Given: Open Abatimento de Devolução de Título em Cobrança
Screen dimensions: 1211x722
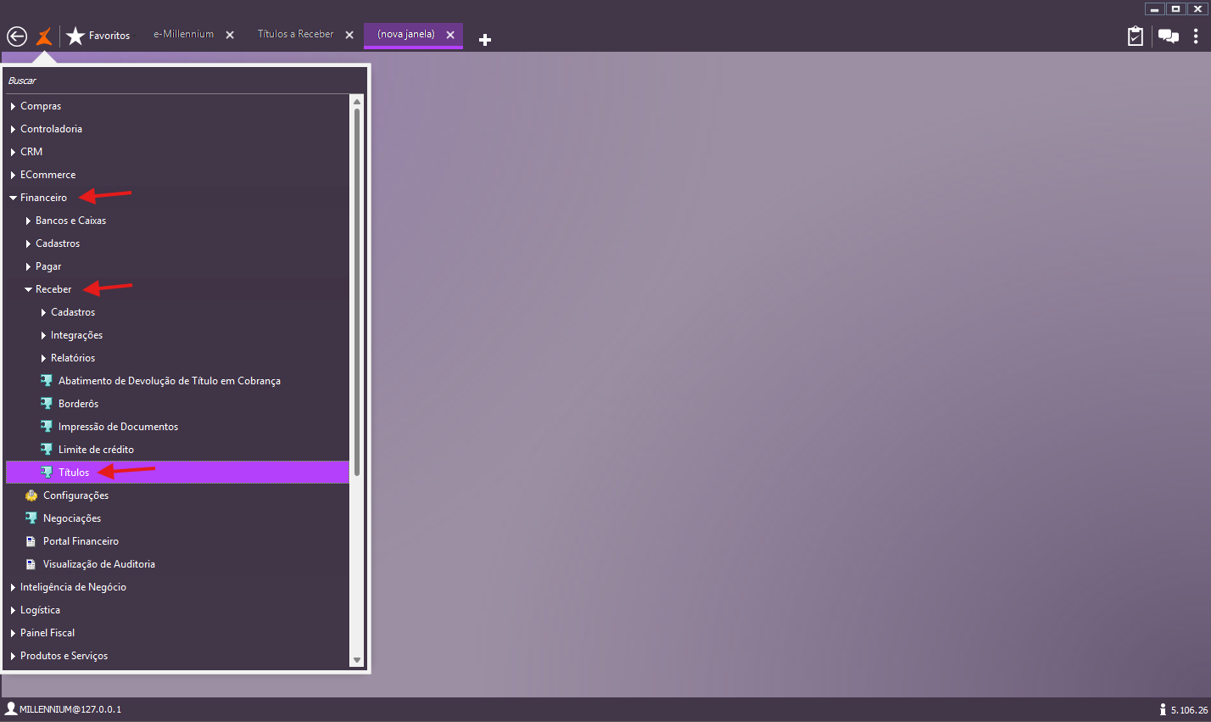Looking at the screenshot, I should (170, 381).
